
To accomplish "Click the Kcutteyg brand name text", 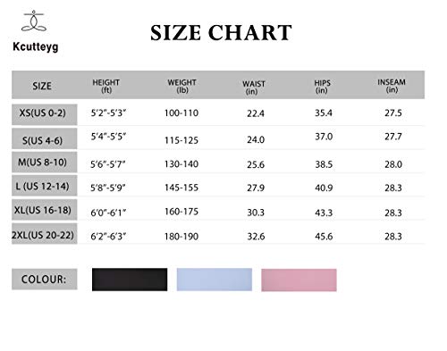I will pyautogui.click(x=36, y=46).
